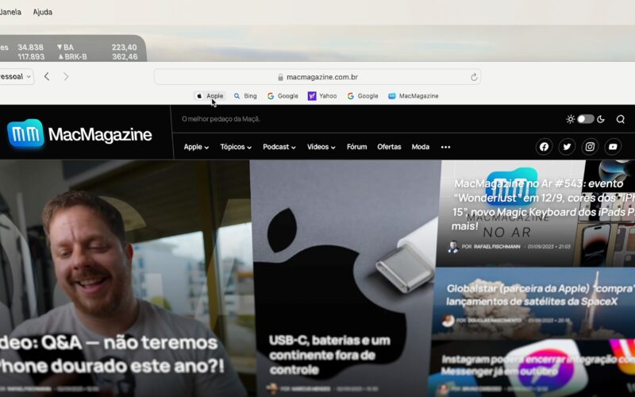Open the Janela menu in the menu bar
635x397 pixels.
[x=10, y=12]
